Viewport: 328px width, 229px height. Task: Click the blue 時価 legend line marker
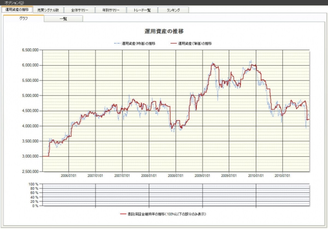click(x=117, y=43)
